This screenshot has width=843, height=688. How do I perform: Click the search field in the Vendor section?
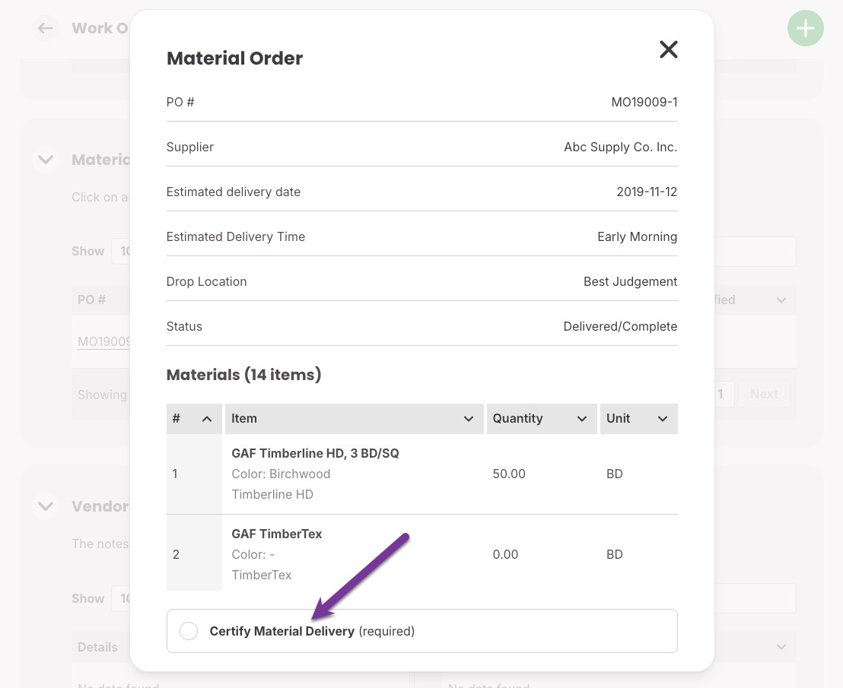pos(755,598)
